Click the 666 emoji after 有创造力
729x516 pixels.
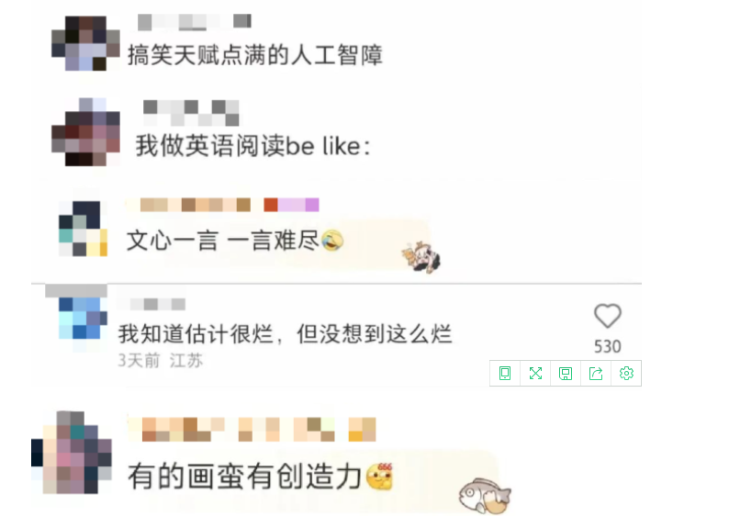click(380, 477)
